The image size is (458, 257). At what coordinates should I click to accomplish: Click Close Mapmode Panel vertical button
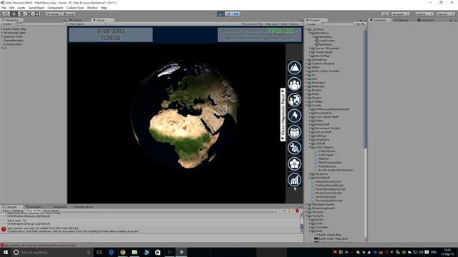point(283,114)
